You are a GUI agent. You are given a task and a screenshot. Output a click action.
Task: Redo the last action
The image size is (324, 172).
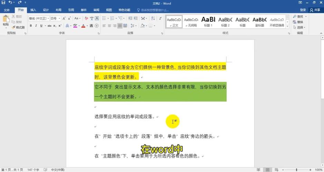pyautogui.click(x=20, y=2)
